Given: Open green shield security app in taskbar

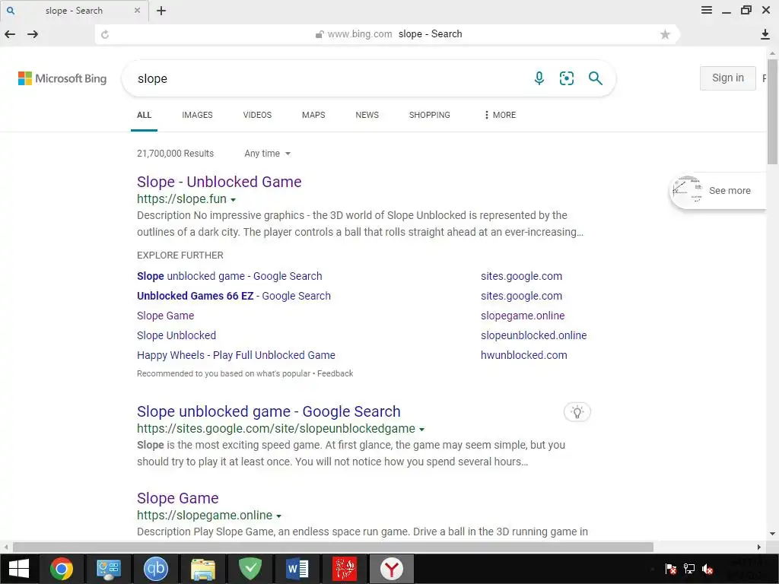Looking at the screenshot, I should click(x=250, y=569).
